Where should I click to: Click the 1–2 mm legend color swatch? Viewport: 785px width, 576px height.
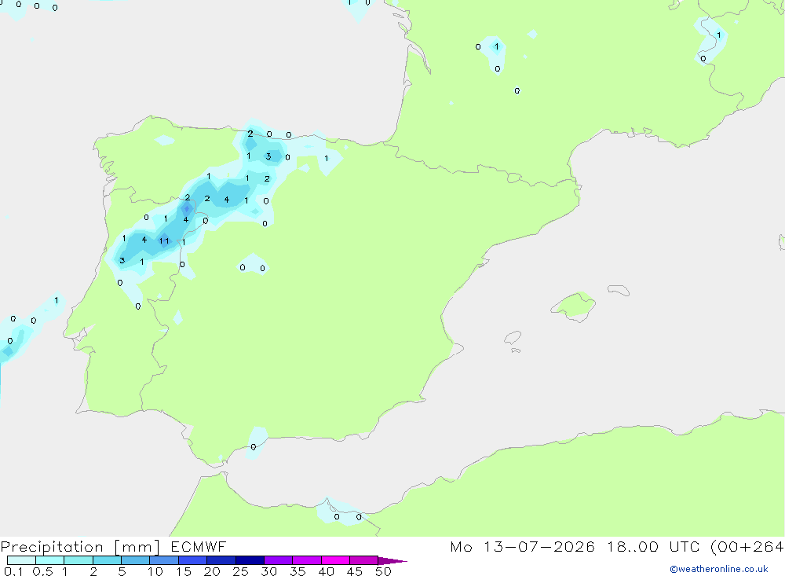(78, 560)
